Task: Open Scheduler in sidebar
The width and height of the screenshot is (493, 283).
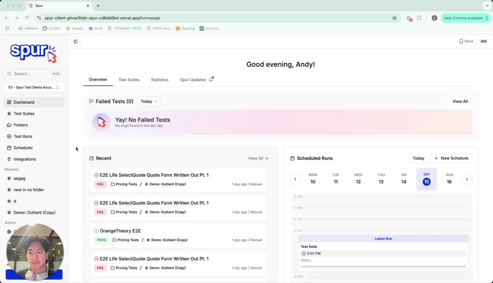Action: [x=34, y=148]
